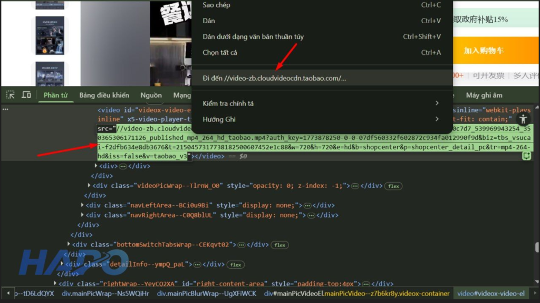This screenshot has height=303, width=540.
Task: Expand the navLeftArea div node
Action: [x=83, y=205]
